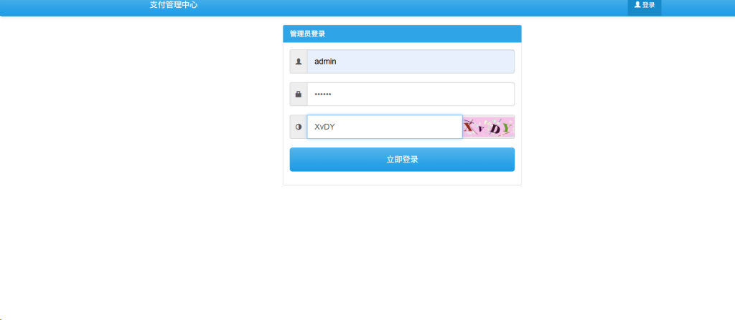The image size is (735, 320).
Task: Open the 登录 item in the top navigation
Action: click(x=645, y=6)
